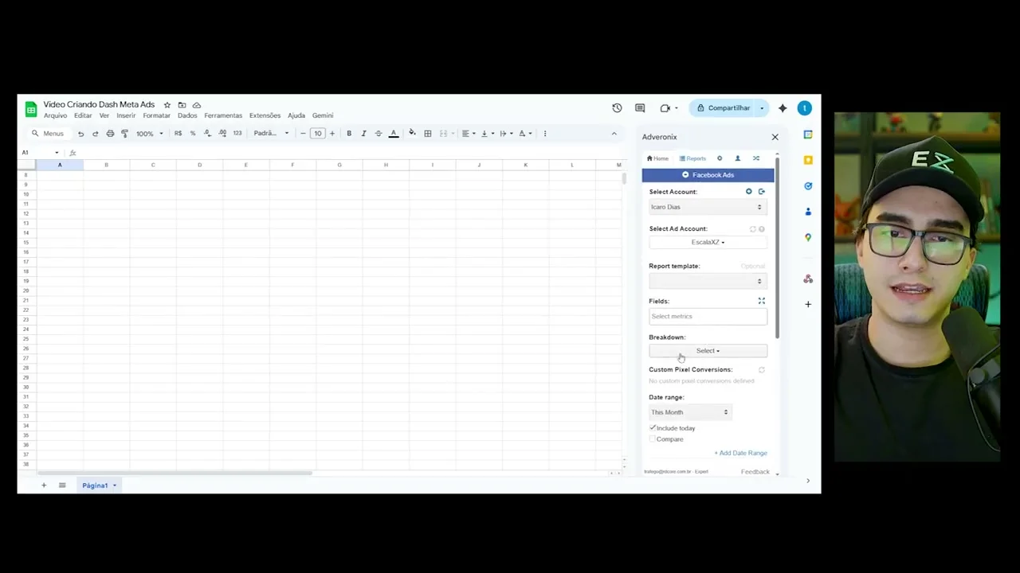This screenshot has width=1020, height=573.
Task: Click the Facebook Ads header button
Action: [708, 175]
